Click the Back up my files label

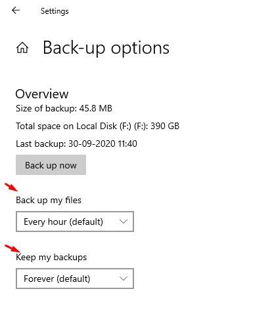pyautogui.click(x=49, y=201)
